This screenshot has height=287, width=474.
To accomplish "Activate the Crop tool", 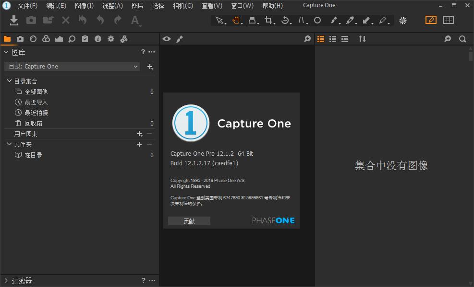I will coord(269,20).
